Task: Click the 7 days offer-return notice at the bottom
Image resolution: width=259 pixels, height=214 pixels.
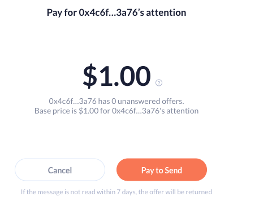Action: coord(116,192)
